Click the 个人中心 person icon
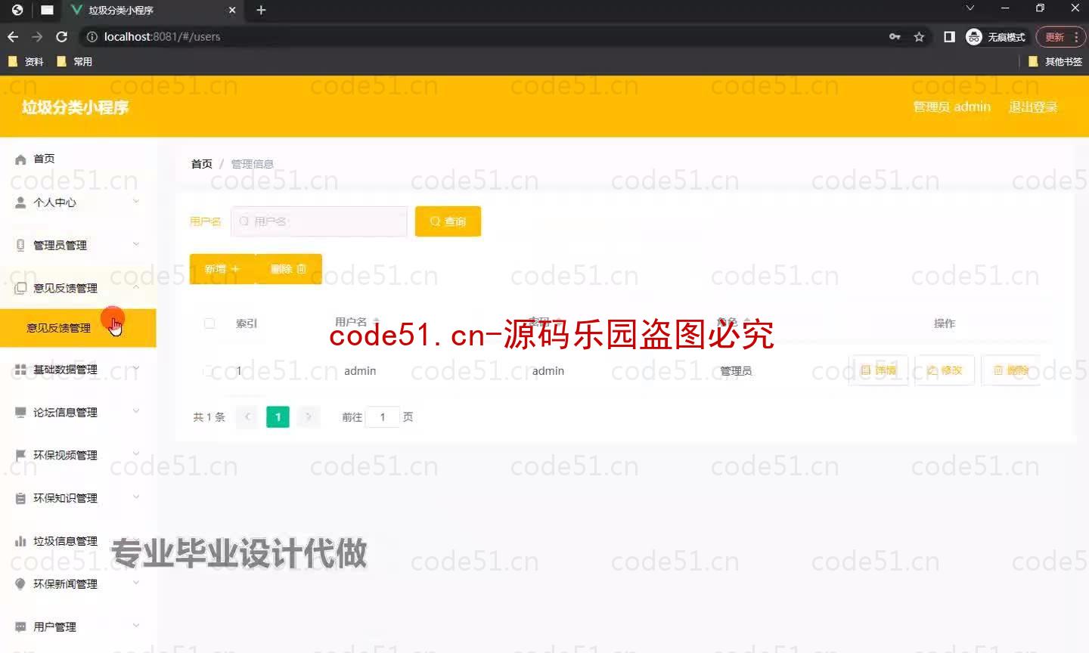Screen dimensions: 1089x653 click(20, 203)
